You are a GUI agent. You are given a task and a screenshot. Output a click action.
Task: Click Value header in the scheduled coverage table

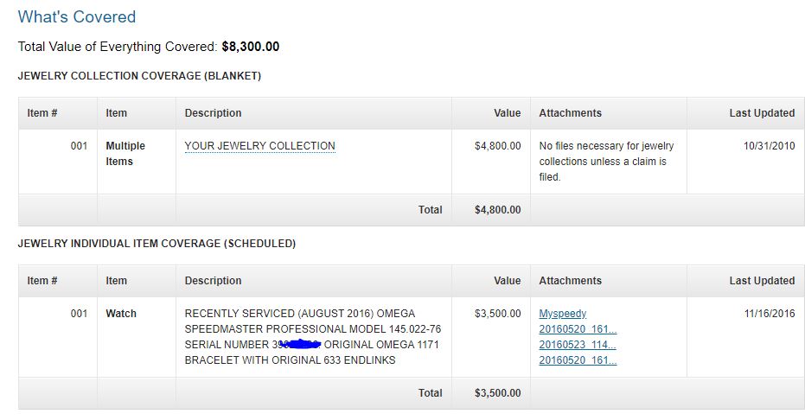click(x=507, y=281)
